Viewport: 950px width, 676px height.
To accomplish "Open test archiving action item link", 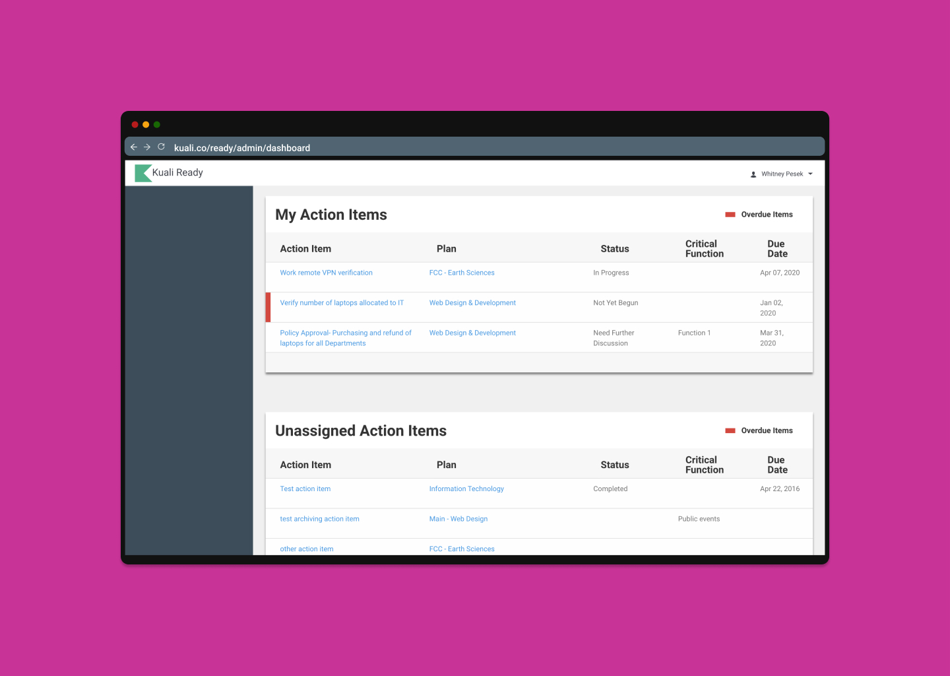I will tap(319, 519).
